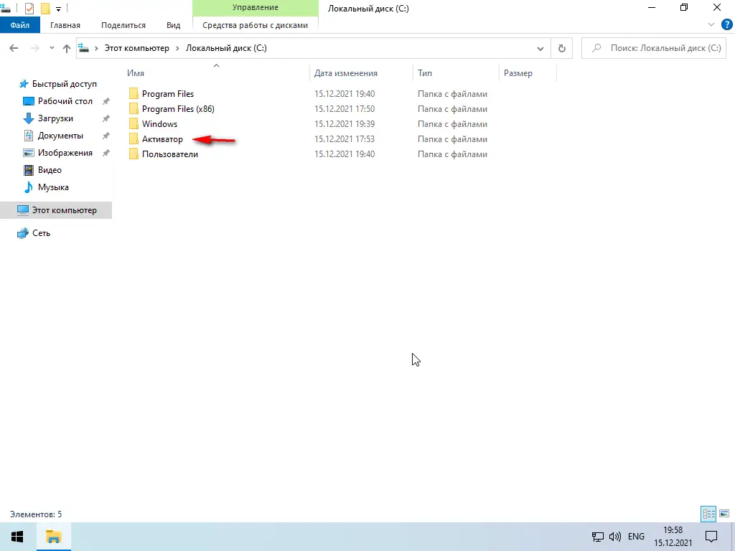Screen dimensions: 735x551
Task: Click the Элементов: 5 status bar text
Action: 36,514
